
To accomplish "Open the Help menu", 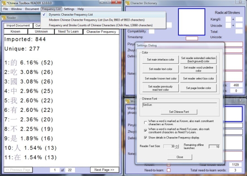I will pos(81,9).
